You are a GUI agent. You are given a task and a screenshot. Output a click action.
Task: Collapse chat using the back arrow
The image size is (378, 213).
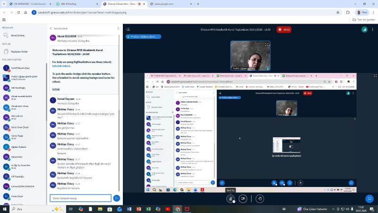pos(51,28)
